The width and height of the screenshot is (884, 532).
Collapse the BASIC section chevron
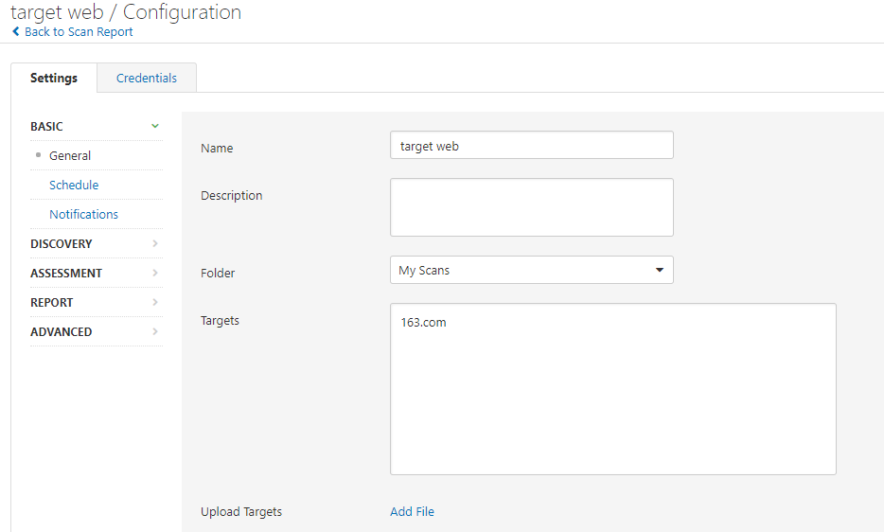(x=155, y=126)
